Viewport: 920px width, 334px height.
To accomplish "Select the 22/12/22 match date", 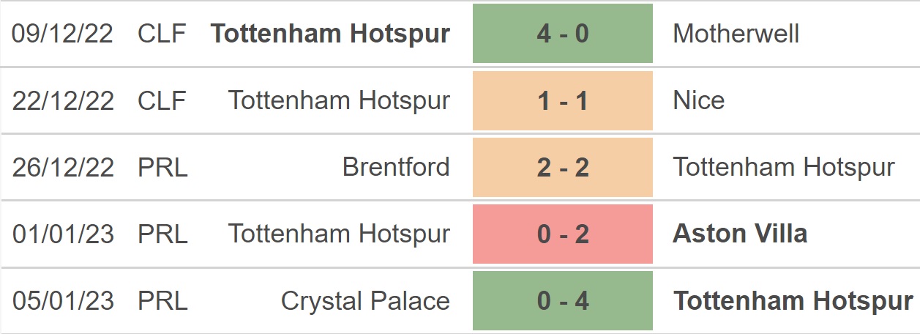I will (63, 100).
